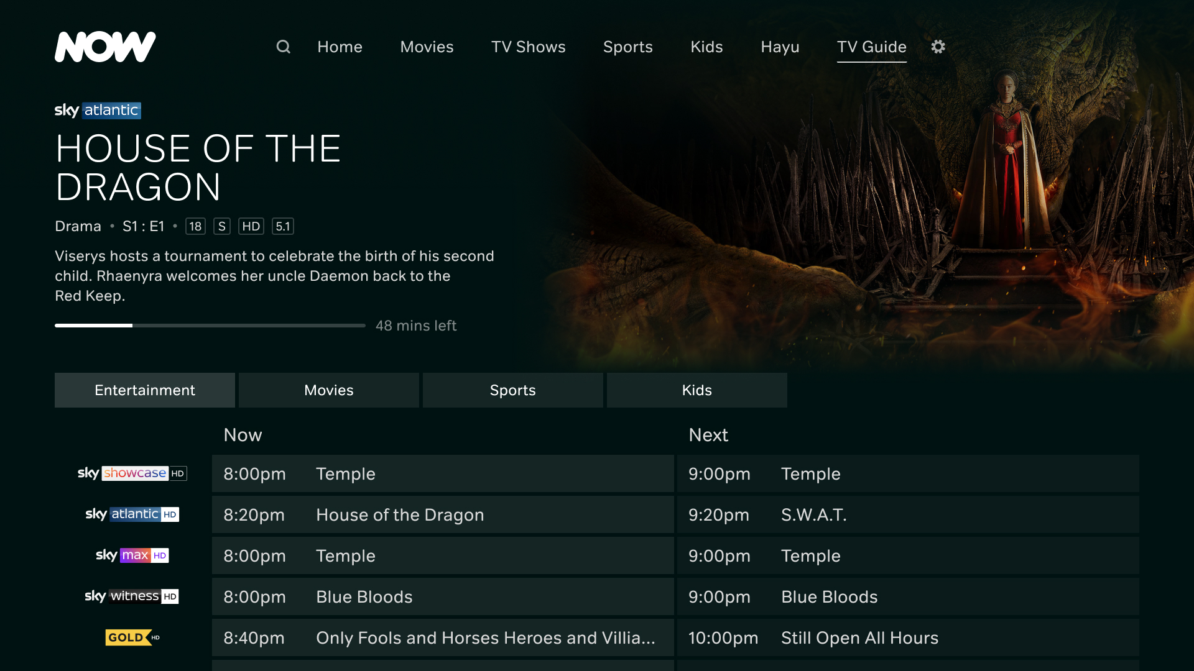The width and height of the screenshot is (1194, 671).
Task: Select the GOLD HD channel logo
Action: (132, 637)
